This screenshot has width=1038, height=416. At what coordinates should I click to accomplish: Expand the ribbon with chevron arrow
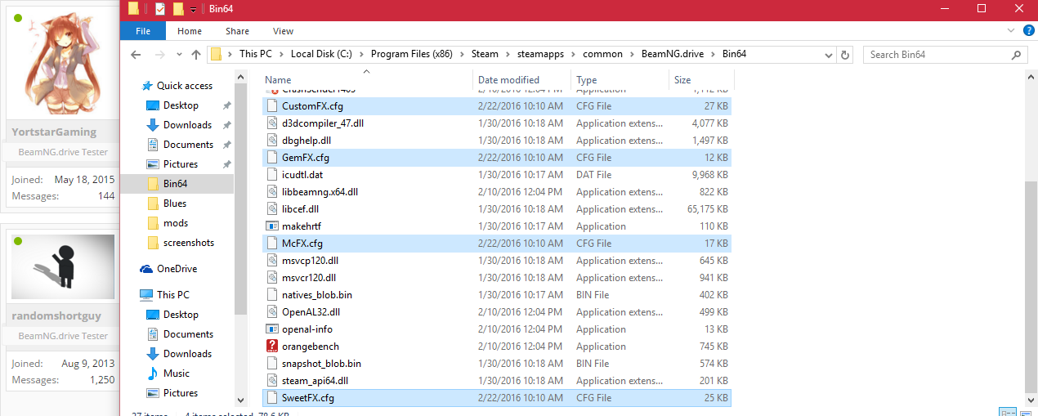tap(1012, 30)
